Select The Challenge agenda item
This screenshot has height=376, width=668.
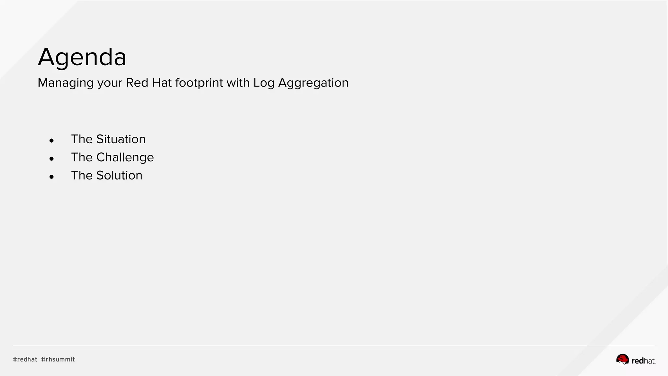[113, 158]
